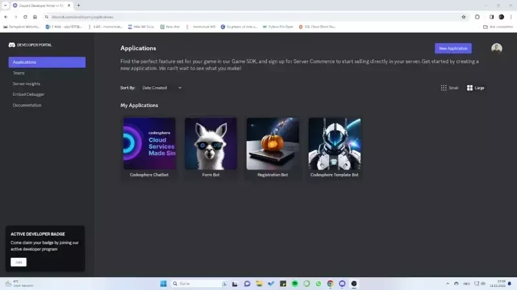Viewport: 517px width, 290px height.
Task: Open Task View from the taskbar
Action: [235, 284]
